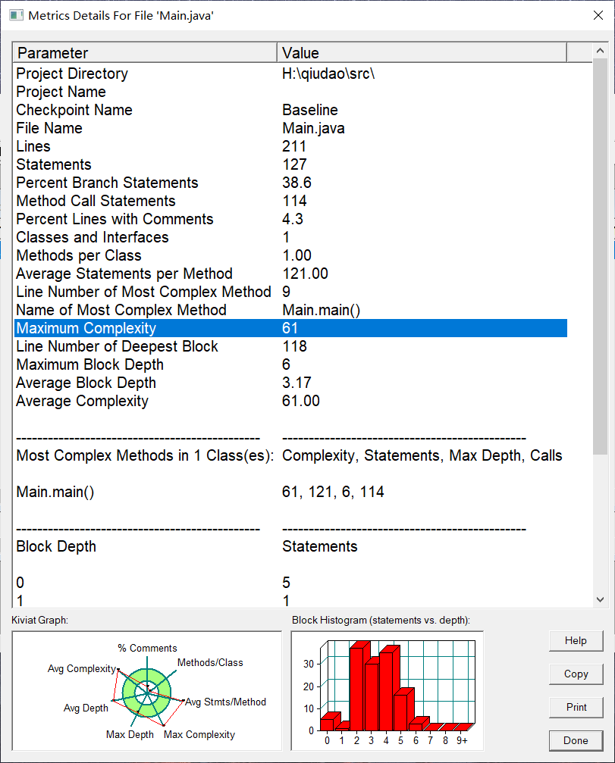The image size is (615, 763).
Task: Select the Block Depth heading row
Action: (x=290, y=546)
